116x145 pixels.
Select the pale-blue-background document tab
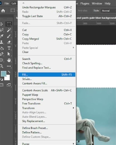[x=96, y=18]
